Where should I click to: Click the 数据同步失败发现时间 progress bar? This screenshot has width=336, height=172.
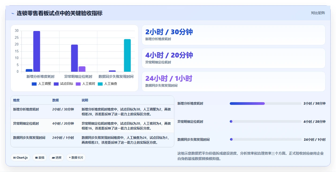coord(266,139)
